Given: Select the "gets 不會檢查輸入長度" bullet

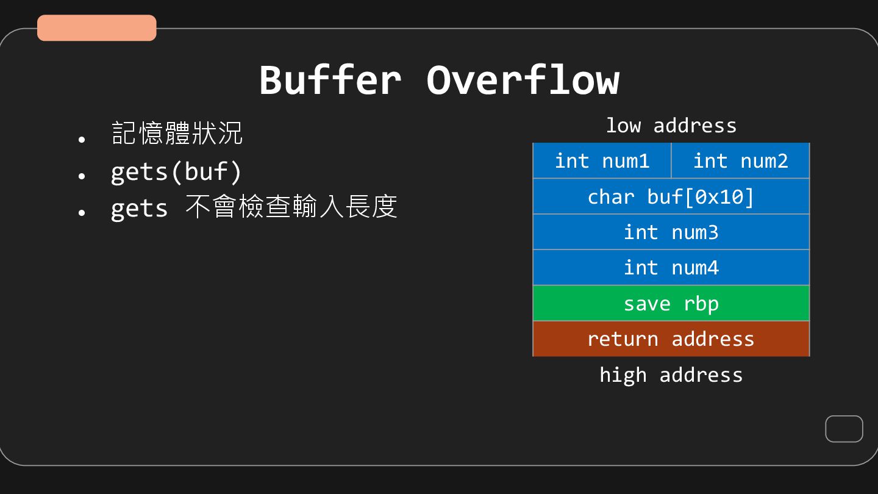Looking at the screenshot, I should pyautogui.click(x=254, y=207).
